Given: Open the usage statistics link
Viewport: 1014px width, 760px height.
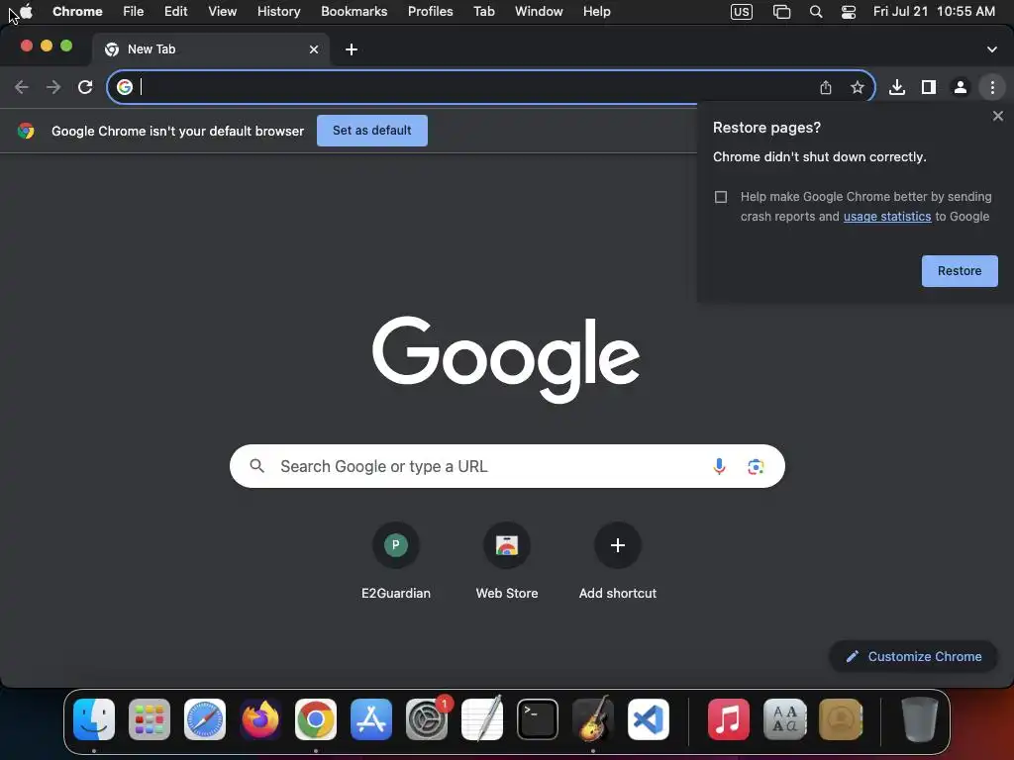Looking at the screenshot, I should pos(887,217).
